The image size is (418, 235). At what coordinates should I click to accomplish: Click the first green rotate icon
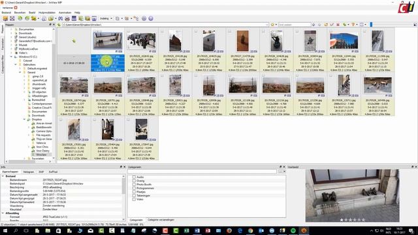[20, 18]
